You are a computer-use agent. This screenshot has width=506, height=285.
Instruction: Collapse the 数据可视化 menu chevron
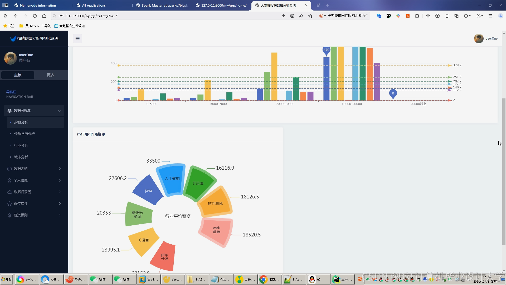coord(60,111)
